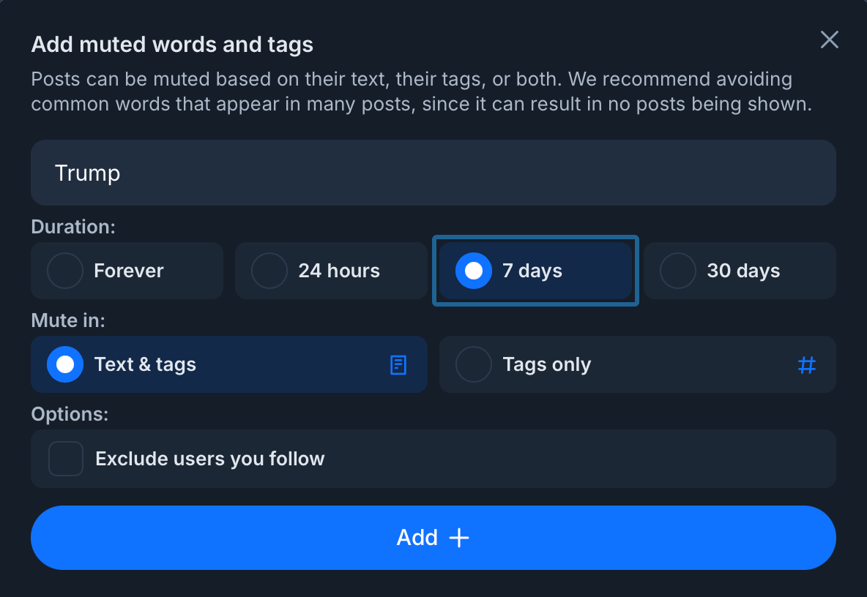The height and width of the screenshot is (597, 867).
Task: Click the description text about muted posts
Action: [x=421, y=91]
